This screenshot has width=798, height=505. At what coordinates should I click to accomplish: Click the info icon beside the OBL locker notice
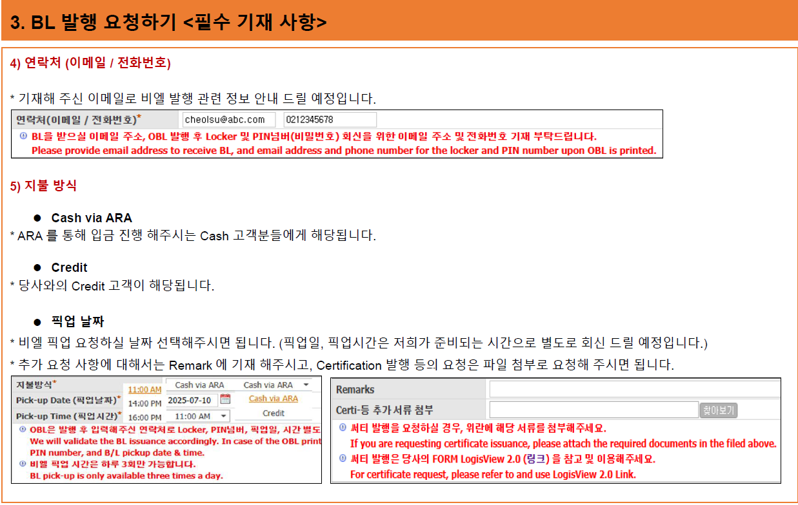coord(23,430)
